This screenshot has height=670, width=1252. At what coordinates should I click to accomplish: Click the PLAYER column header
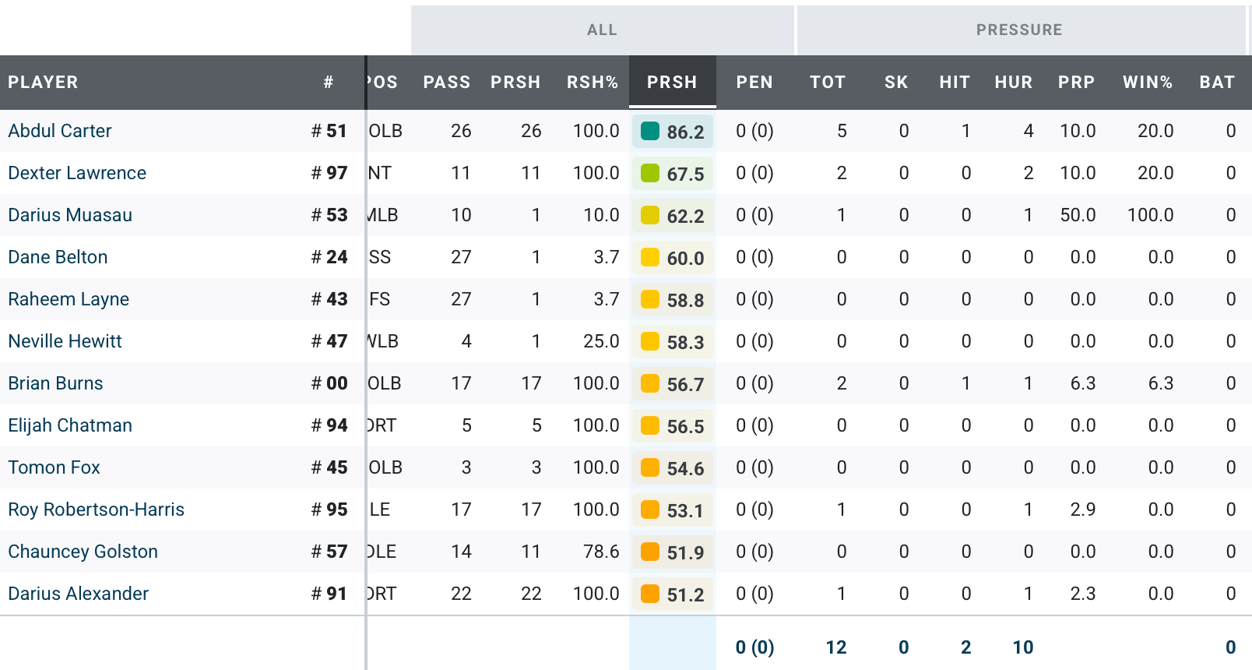tap(43, 82)
